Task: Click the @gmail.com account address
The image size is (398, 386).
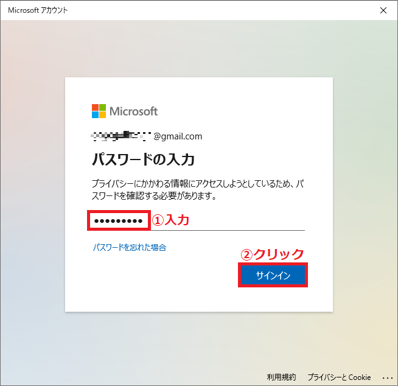Action: coord(147,136)
